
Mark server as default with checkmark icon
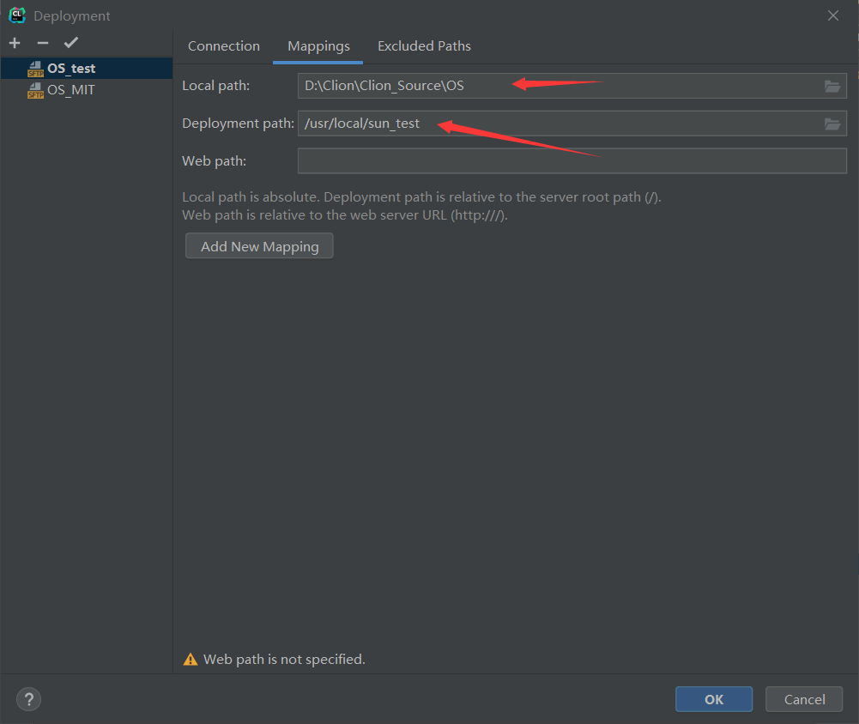pos(71,42)
